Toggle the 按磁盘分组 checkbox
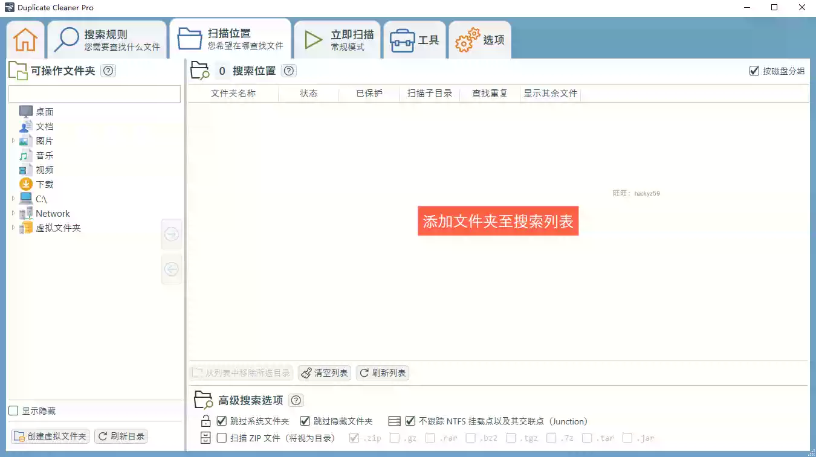The height and width of the screenshot is (457, 816). 754,71
